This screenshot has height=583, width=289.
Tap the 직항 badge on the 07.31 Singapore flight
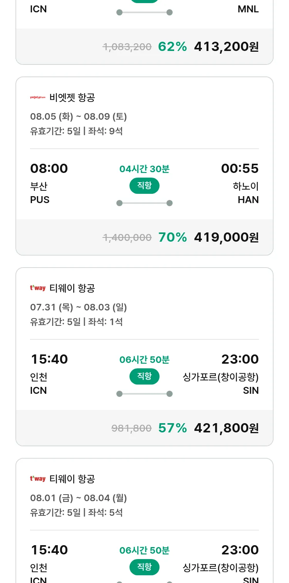[144, 376]
